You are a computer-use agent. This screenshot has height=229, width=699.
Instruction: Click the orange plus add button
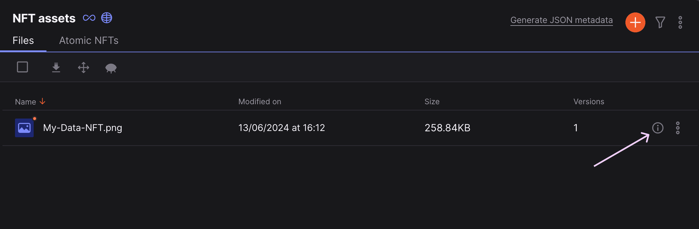(635, 22)
